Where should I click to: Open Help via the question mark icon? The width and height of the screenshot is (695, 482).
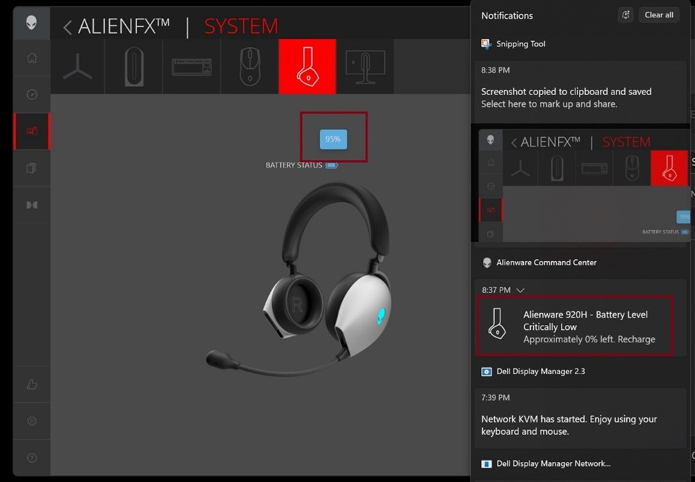coord(31,457)
